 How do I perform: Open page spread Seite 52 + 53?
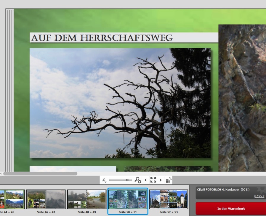coord(168,199)
